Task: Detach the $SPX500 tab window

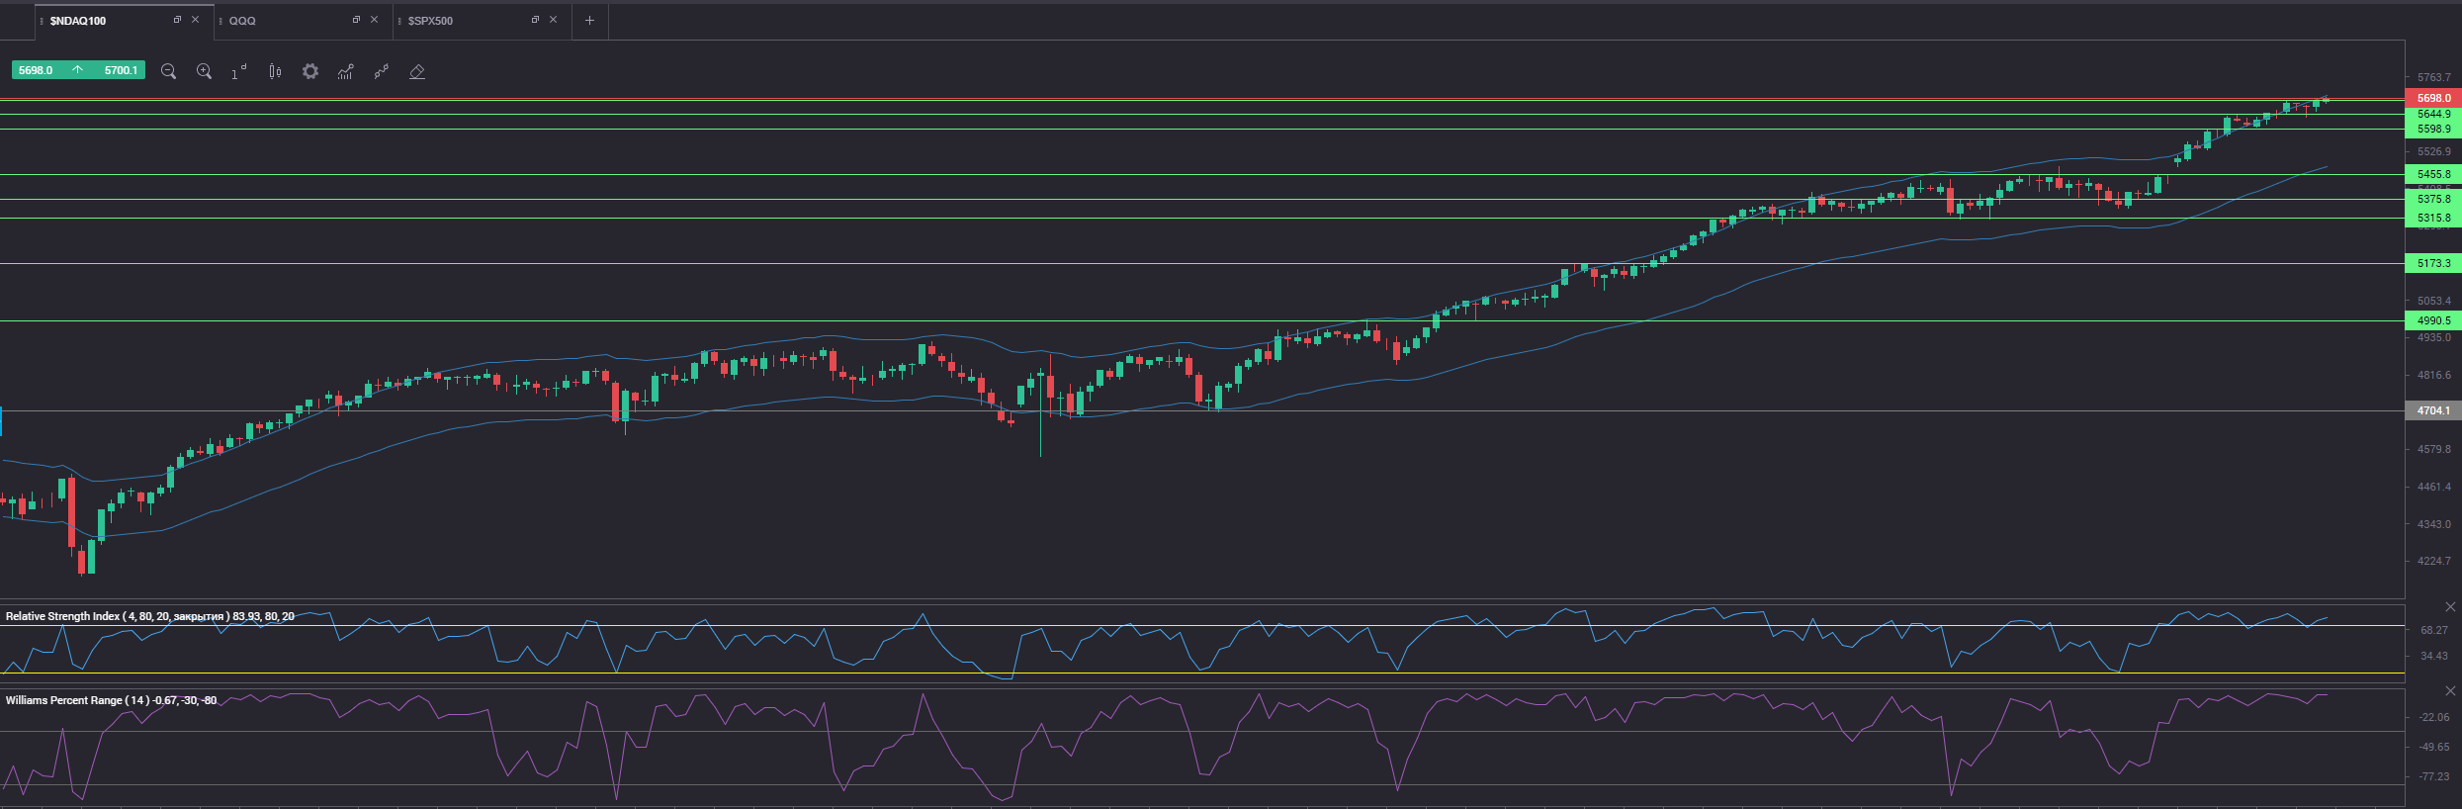Action: 535,20
